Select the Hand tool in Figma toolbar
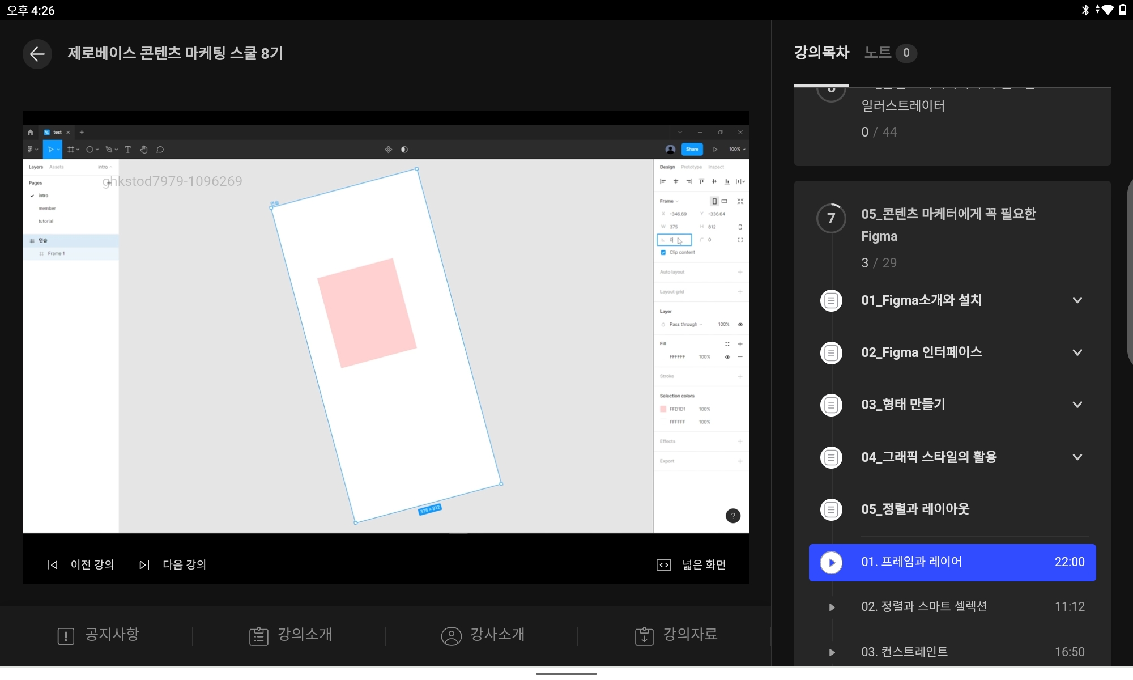The height and width of the screenshot is (680, 1133). pyautogui.click(x=144, y=150)
